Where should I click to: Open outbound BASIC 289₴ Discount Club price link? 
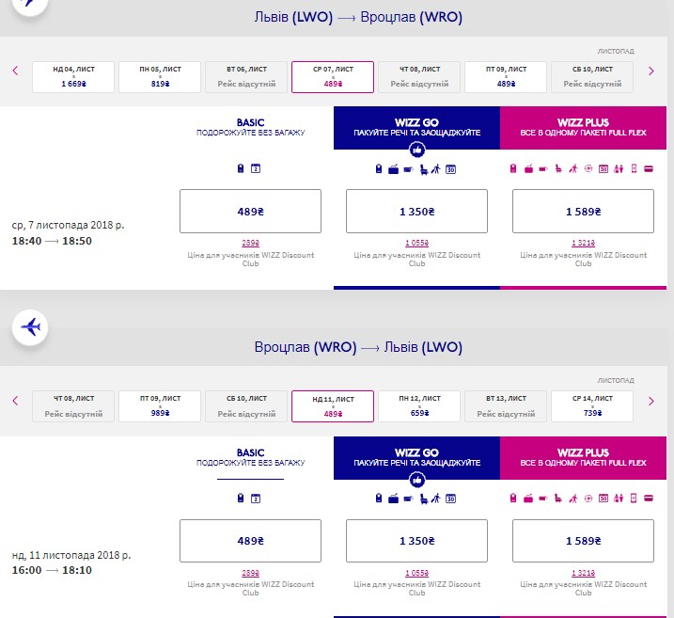click(250, 243)
